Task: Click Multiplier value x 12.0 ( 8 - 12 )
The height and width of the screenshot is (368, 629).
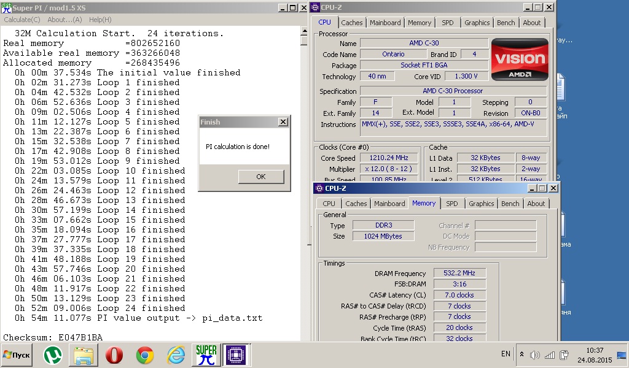Action: (x=389, y=169)
